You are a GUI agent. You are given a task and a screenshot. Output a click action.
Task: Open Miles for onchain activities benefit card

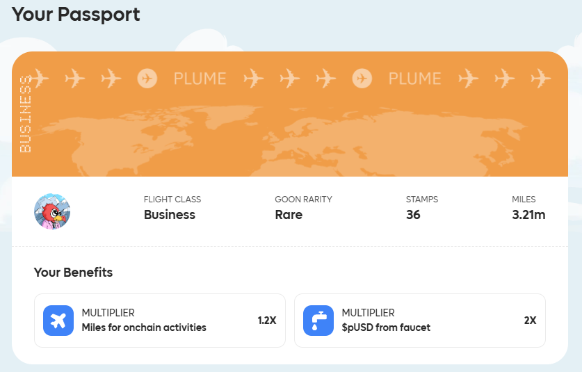160,321
